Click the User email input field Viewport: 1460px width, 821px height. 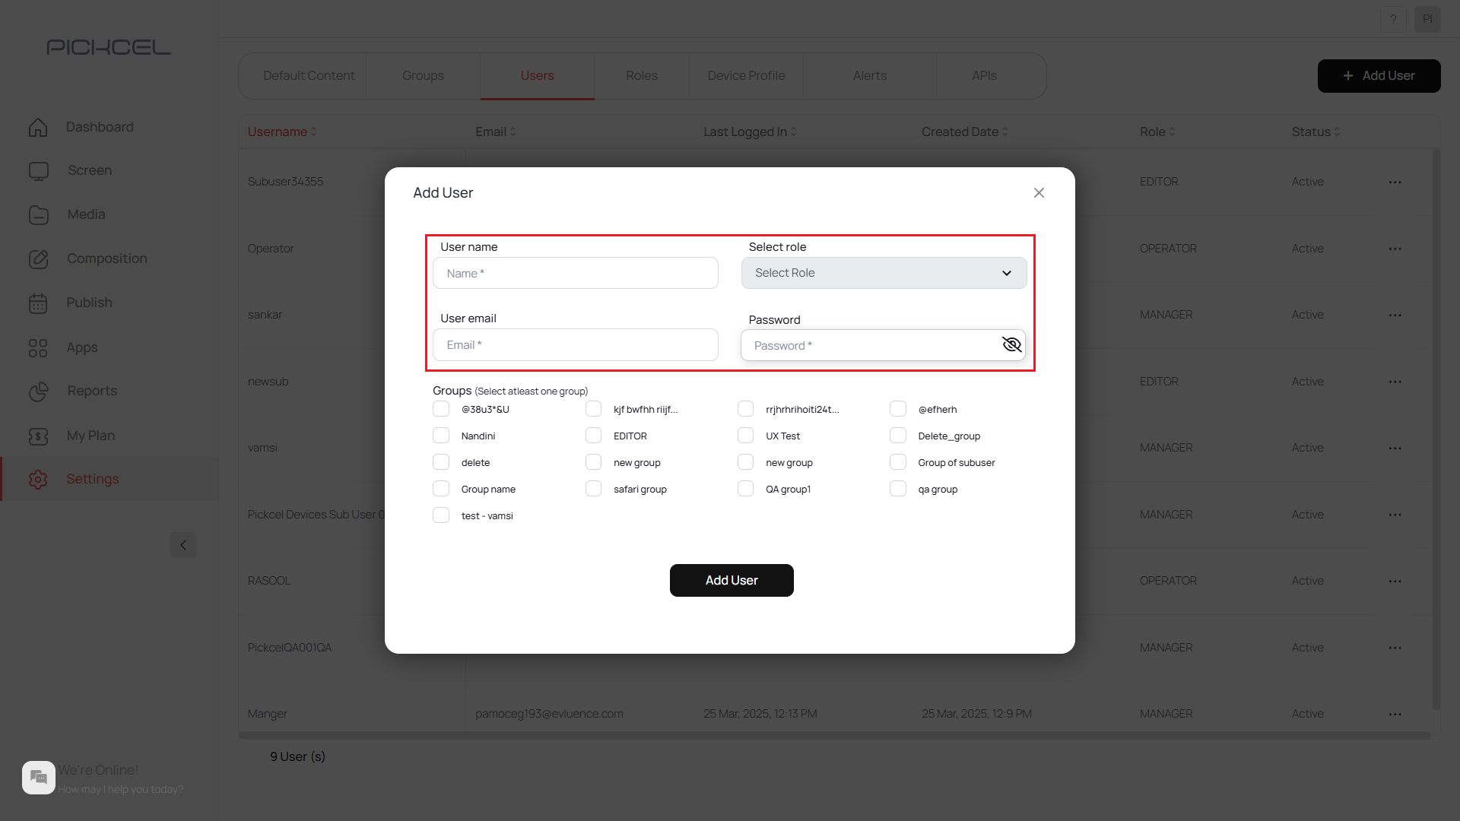click(576, 344)
